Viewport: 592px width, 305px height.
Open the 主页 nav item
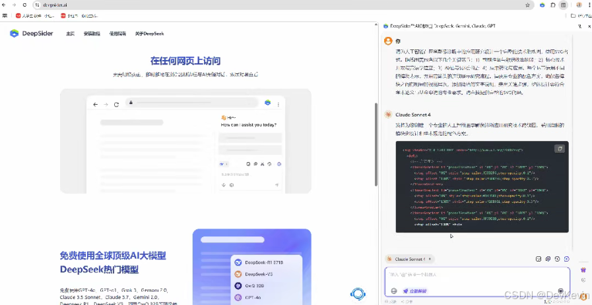[70, 34]
